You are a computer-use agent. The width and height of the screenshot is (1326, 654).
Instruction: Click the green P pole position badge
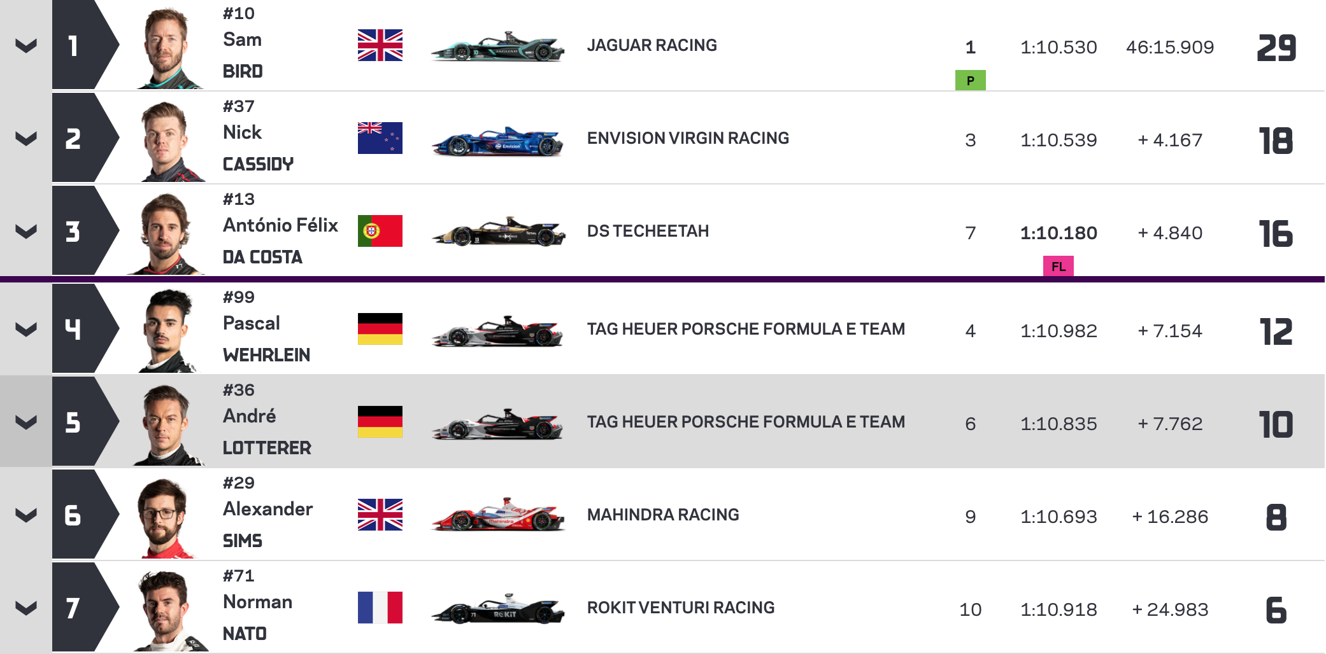click(x=970, y=80)
